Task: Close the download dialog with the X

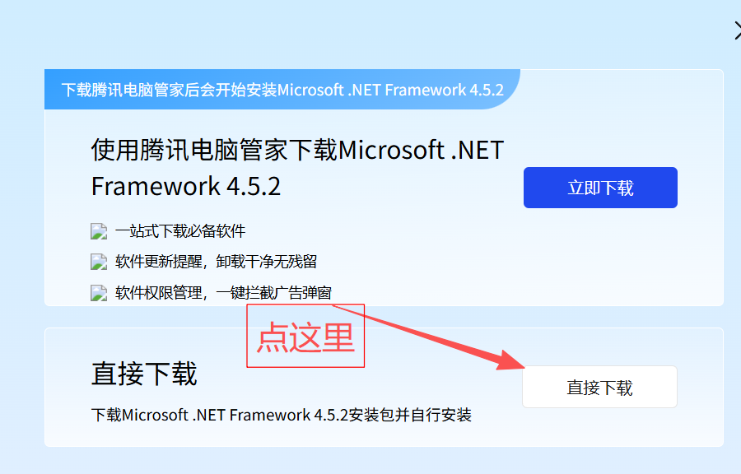Action: (x=739, y=31)
